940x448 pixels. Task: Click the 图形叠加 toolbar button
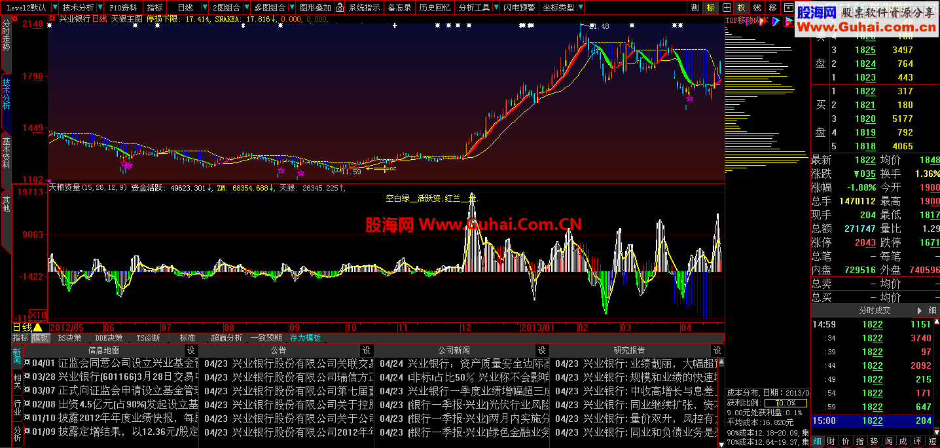coord(315,7)
